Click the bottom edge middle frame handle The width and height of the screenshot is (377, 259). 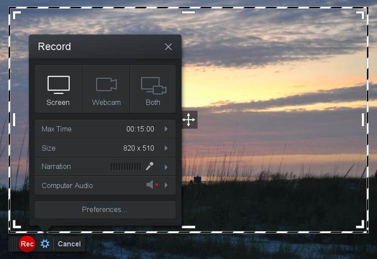click(188, 227)
